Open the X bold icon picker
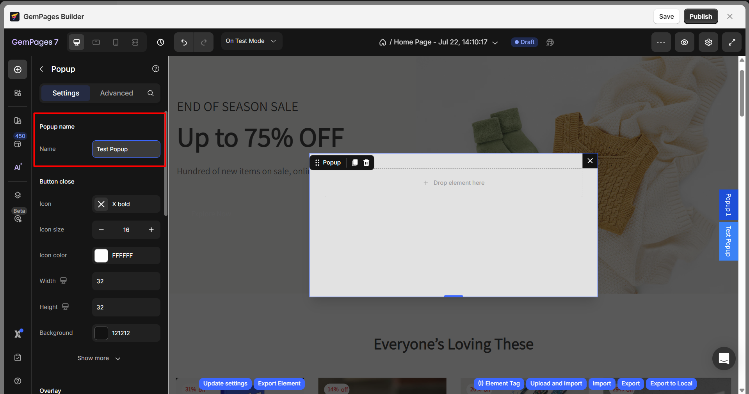 126,204
